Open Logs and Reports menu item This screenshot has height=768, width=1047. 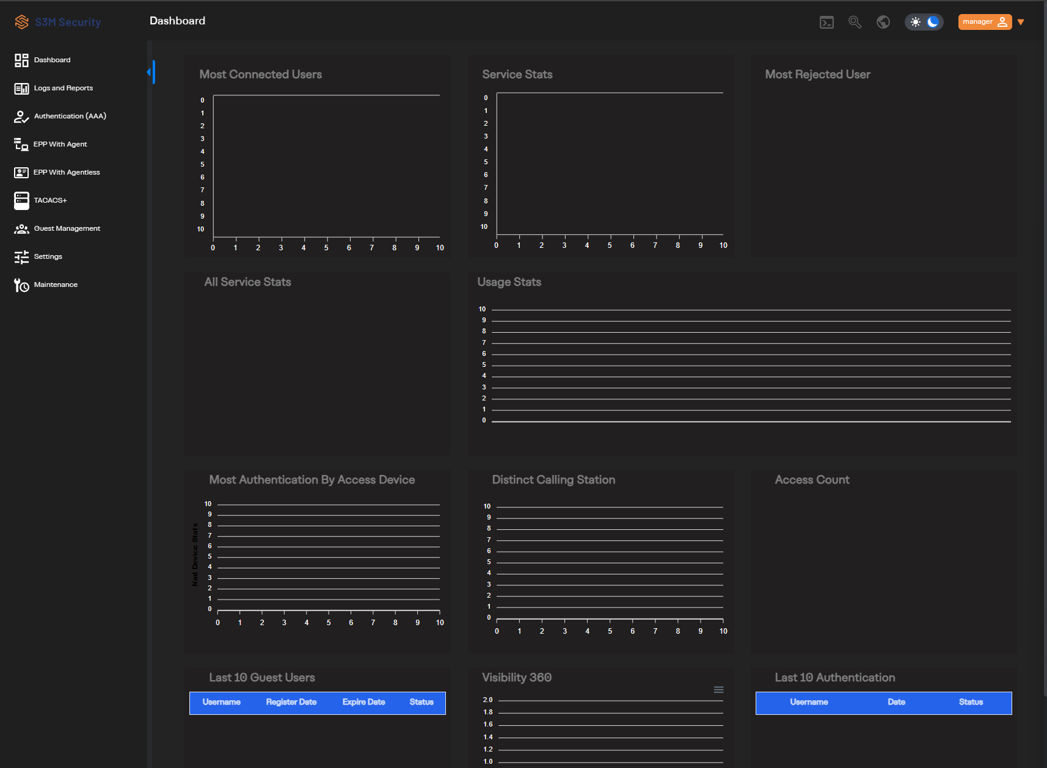(x=64, y=88)
